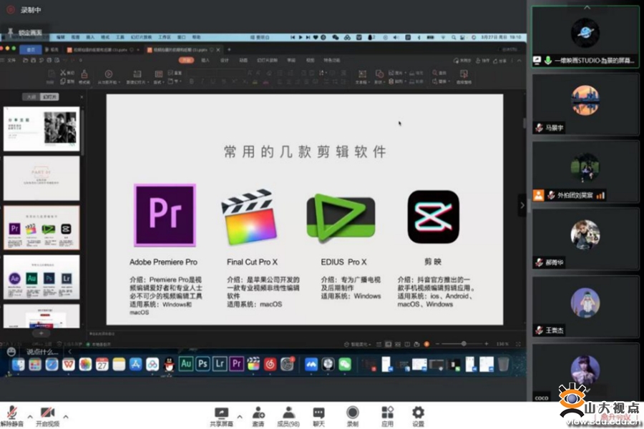
Task: Adjust the zoom slider in WPS status bar
Action: tap(463, 344)
